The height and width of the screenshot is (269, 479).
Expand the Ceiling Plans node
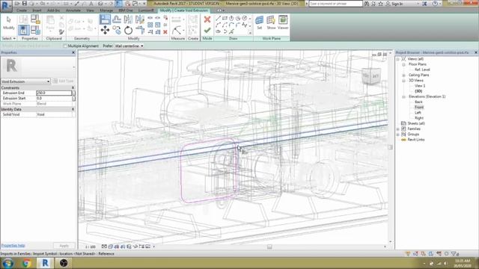coord(403,75)
